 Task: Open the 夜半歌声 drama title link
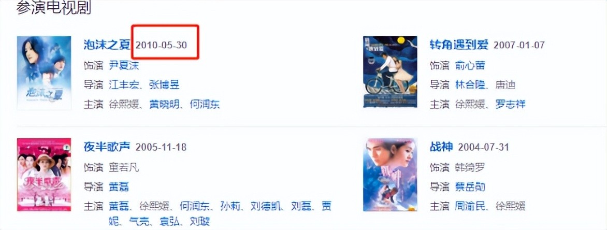coord(107,147)
